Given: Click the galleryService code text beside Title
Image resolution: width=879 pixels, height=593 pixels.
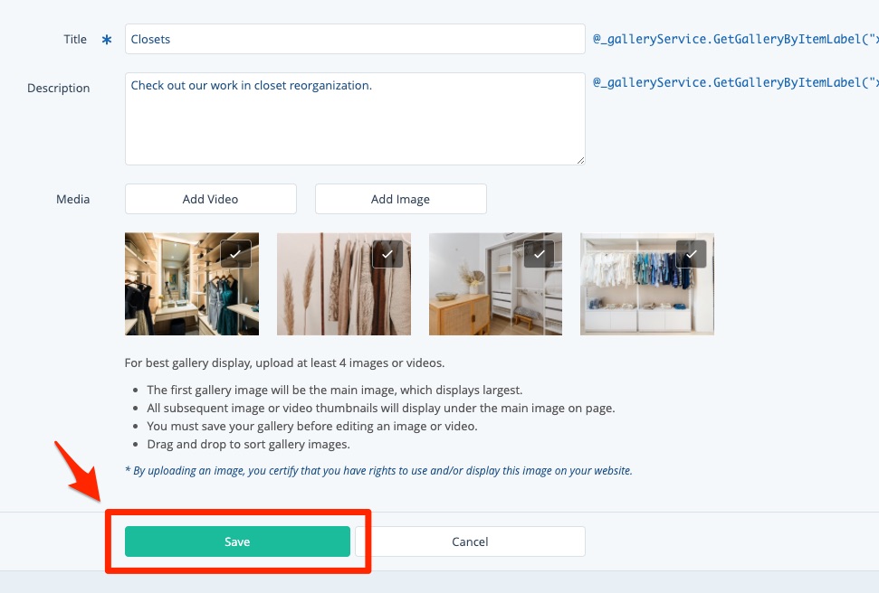Looking at the screenshot, I should coord(735,39).
